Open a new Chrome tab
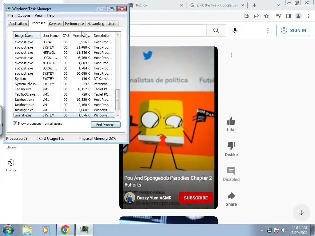Viewport: 315px width, 236px height. 254,5
